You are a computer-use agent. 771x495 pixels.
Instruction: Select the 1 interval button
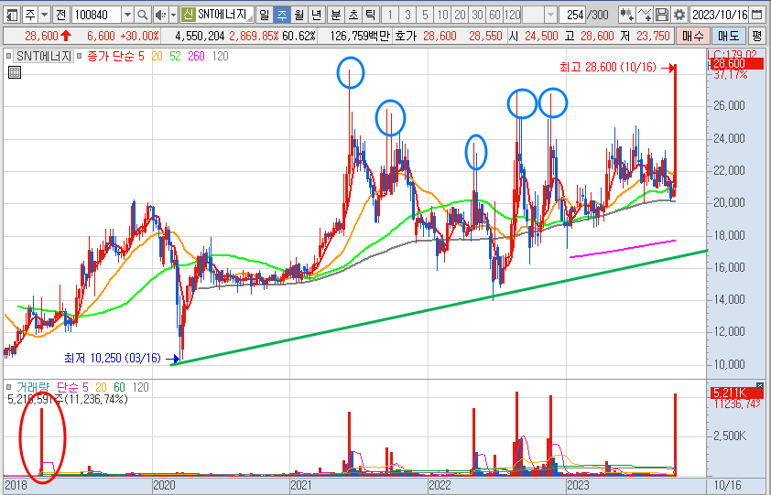point(390,16)
